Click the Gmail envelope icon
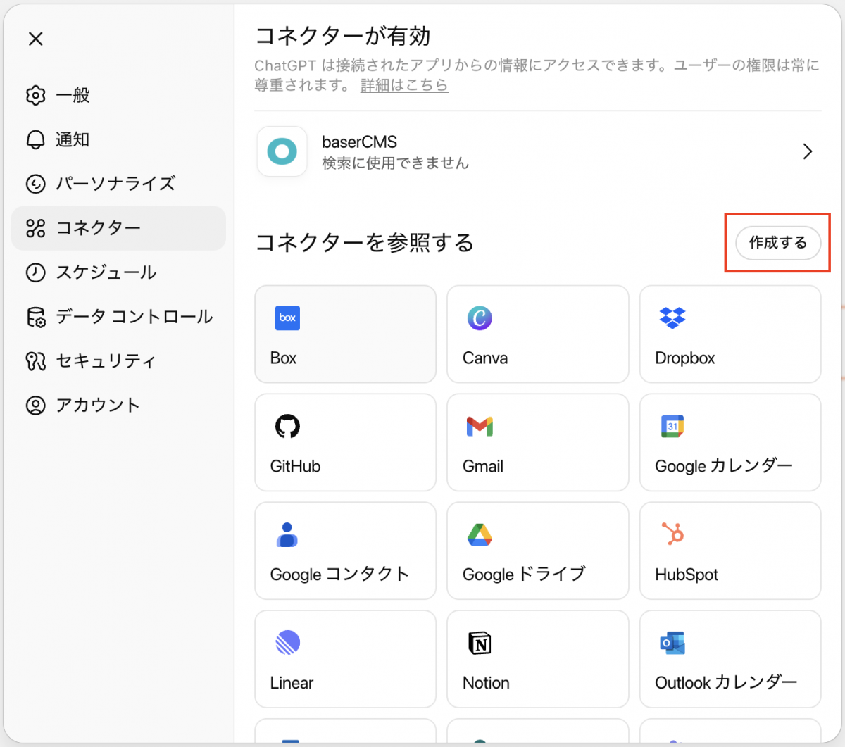 coord(480,426)
